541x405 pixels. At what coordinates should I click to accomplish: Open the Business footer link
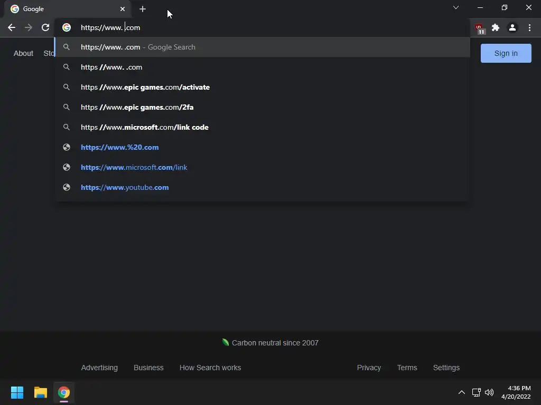point(148,368)
